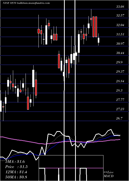Viewport: 129px width, 181px height.
Task: Select the 32.04 price axis label
Action: click(x=120, y=25)
